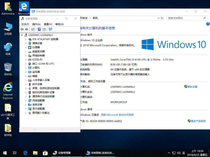This screenshot has width=210, height=157.
Task: Expand the 计算机 node
Action: tap(26, 68)
